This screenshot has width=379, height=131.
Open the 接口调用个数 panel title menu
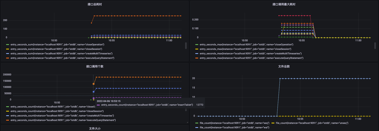pos(95,66)
